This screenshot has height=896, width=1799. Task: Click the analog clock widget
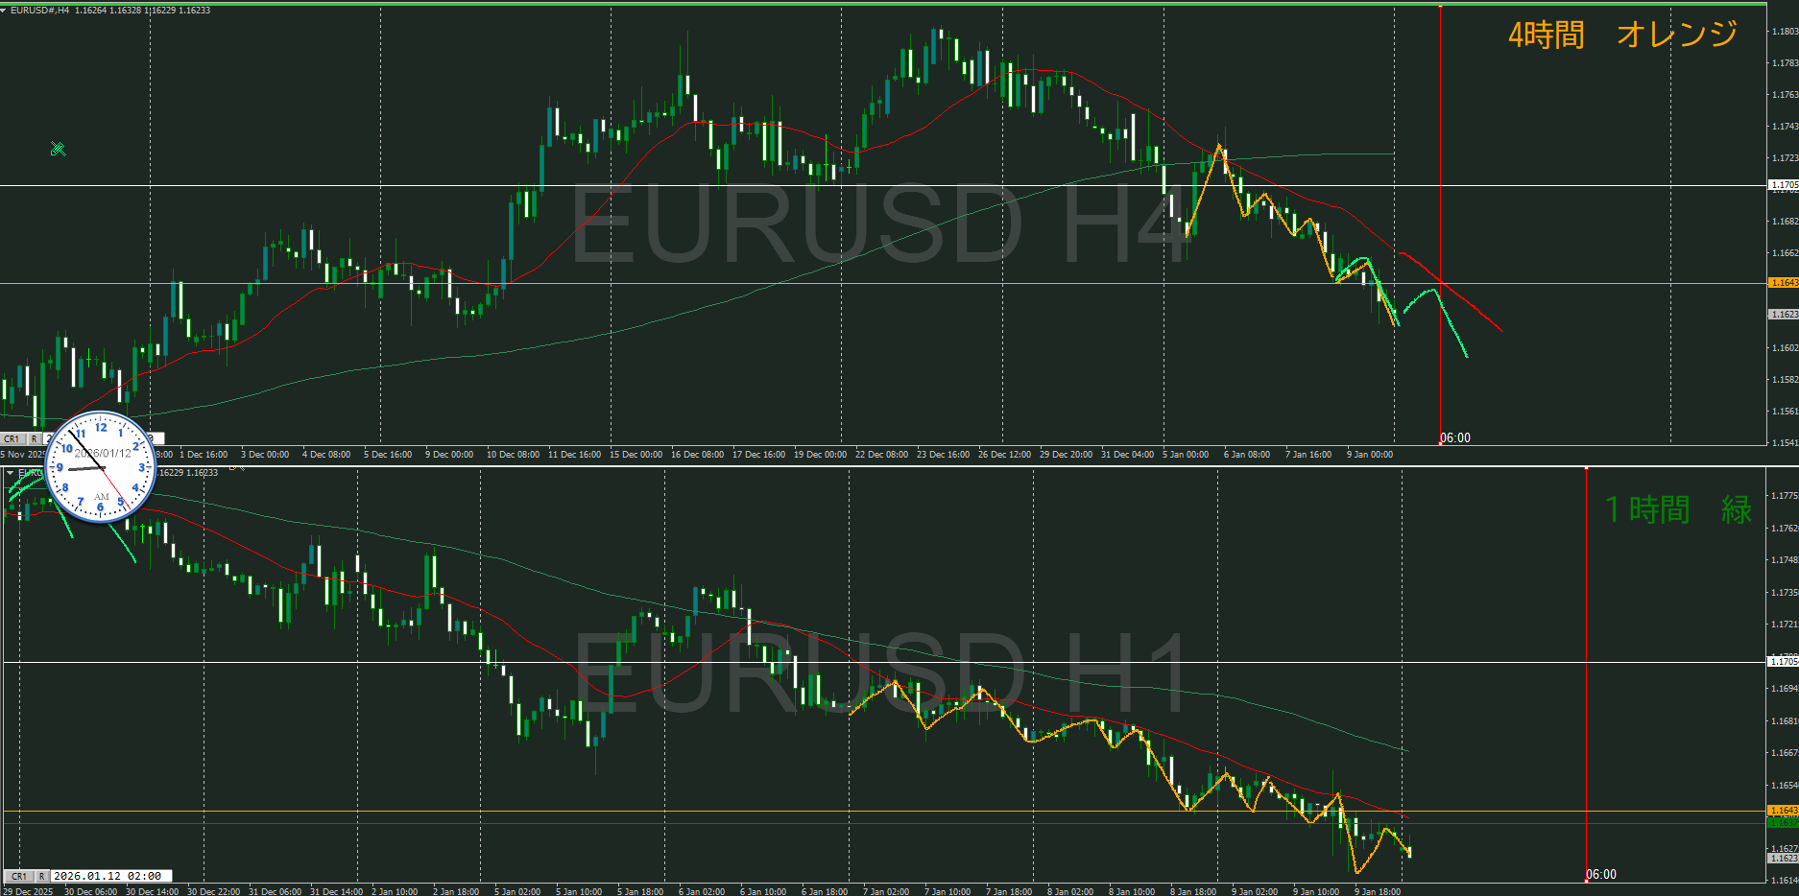tap(101, 467)
